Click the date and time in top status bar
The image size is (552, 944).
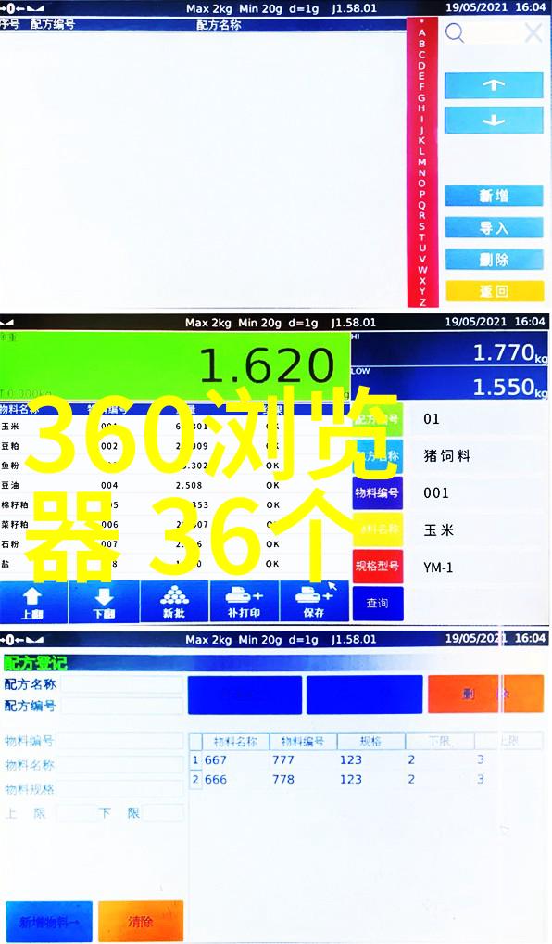496,7
